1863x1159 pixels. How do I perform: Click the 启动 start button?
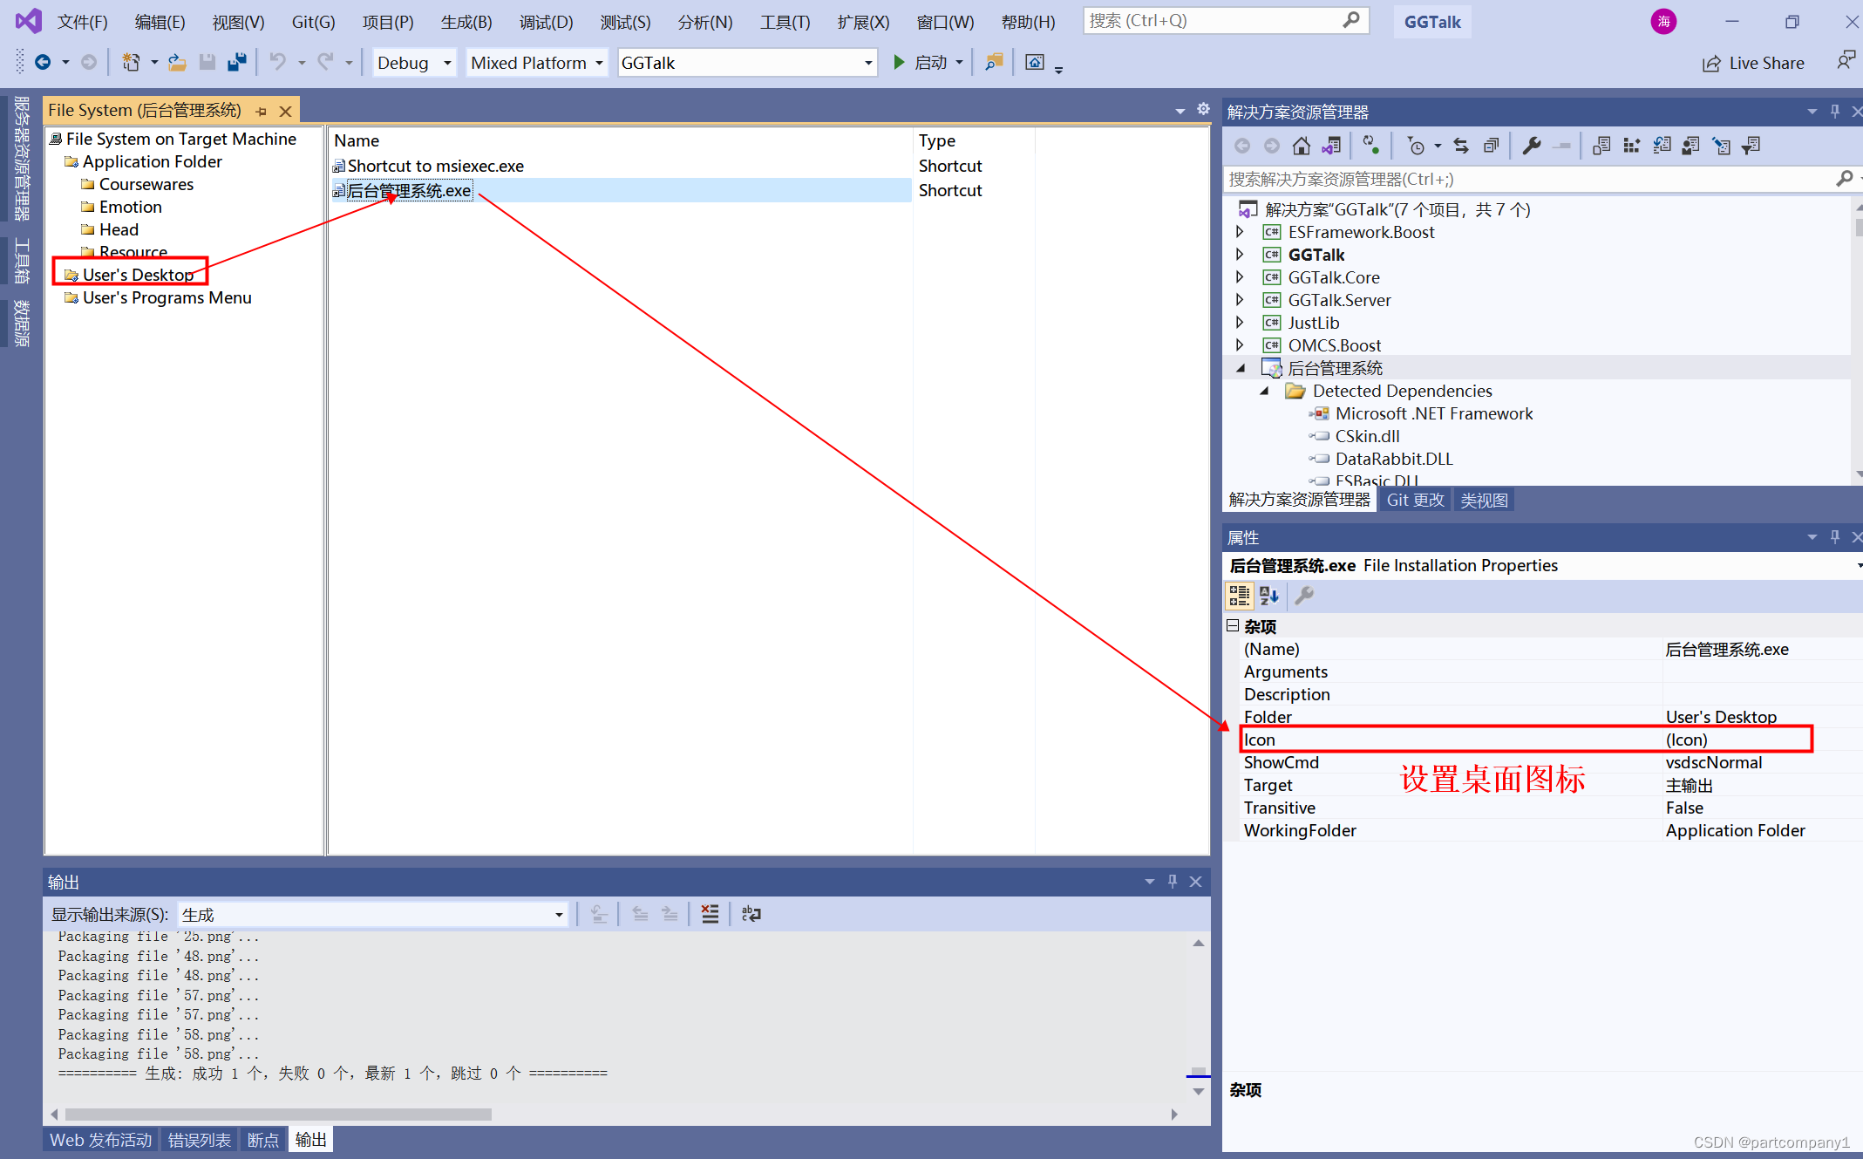tap(921, 63)
